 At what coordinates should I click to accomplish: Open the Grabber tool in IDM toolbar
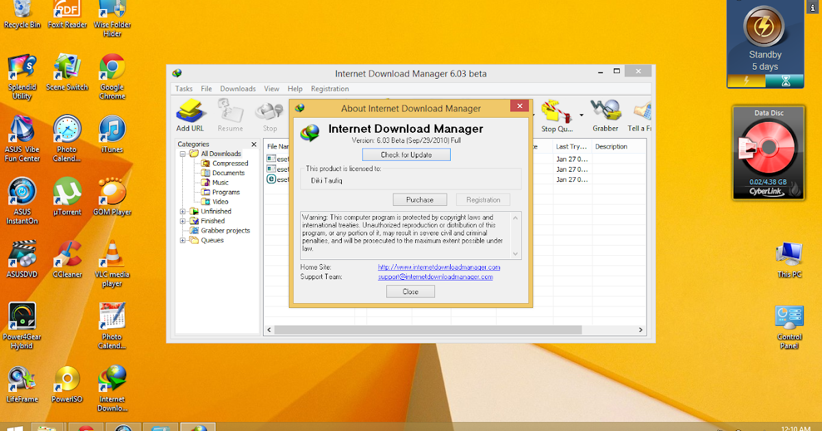click(605, 115)
